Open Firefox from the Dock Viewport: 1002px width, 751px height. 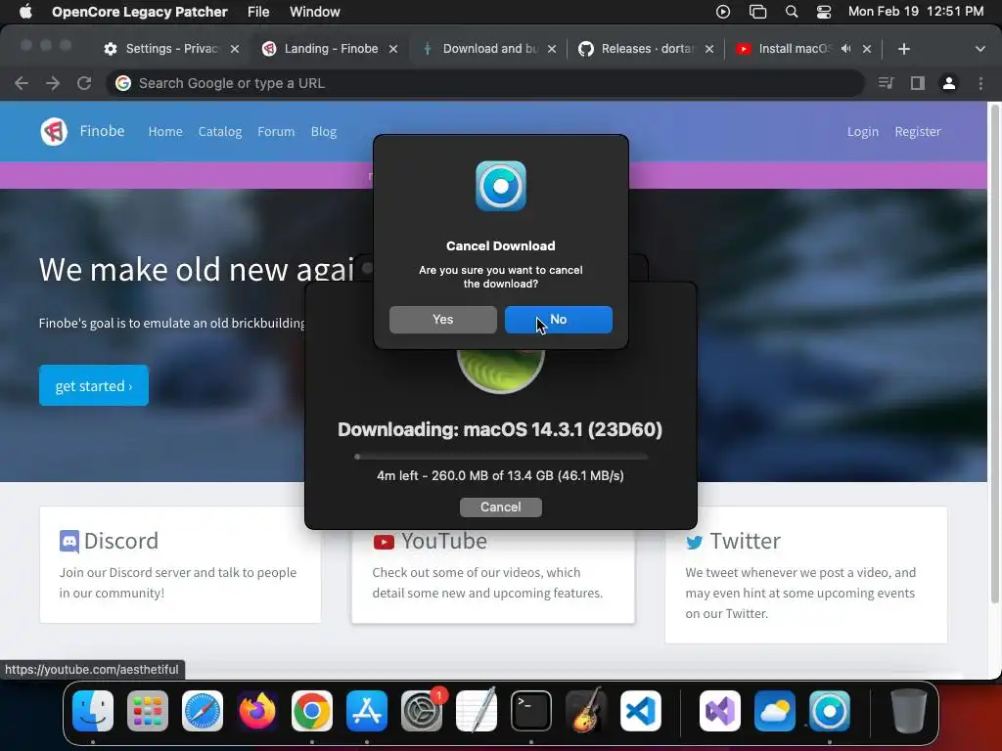(x=257, y=711)
